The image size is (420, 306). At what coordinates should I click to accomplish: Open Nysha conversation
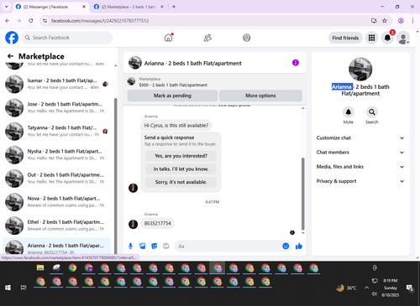(x=57, y=155)
